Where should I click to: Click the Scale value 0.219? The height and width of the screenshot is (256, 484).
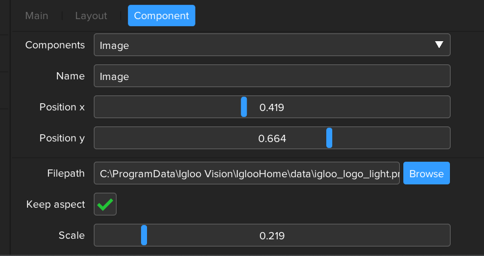pos(272,236)
